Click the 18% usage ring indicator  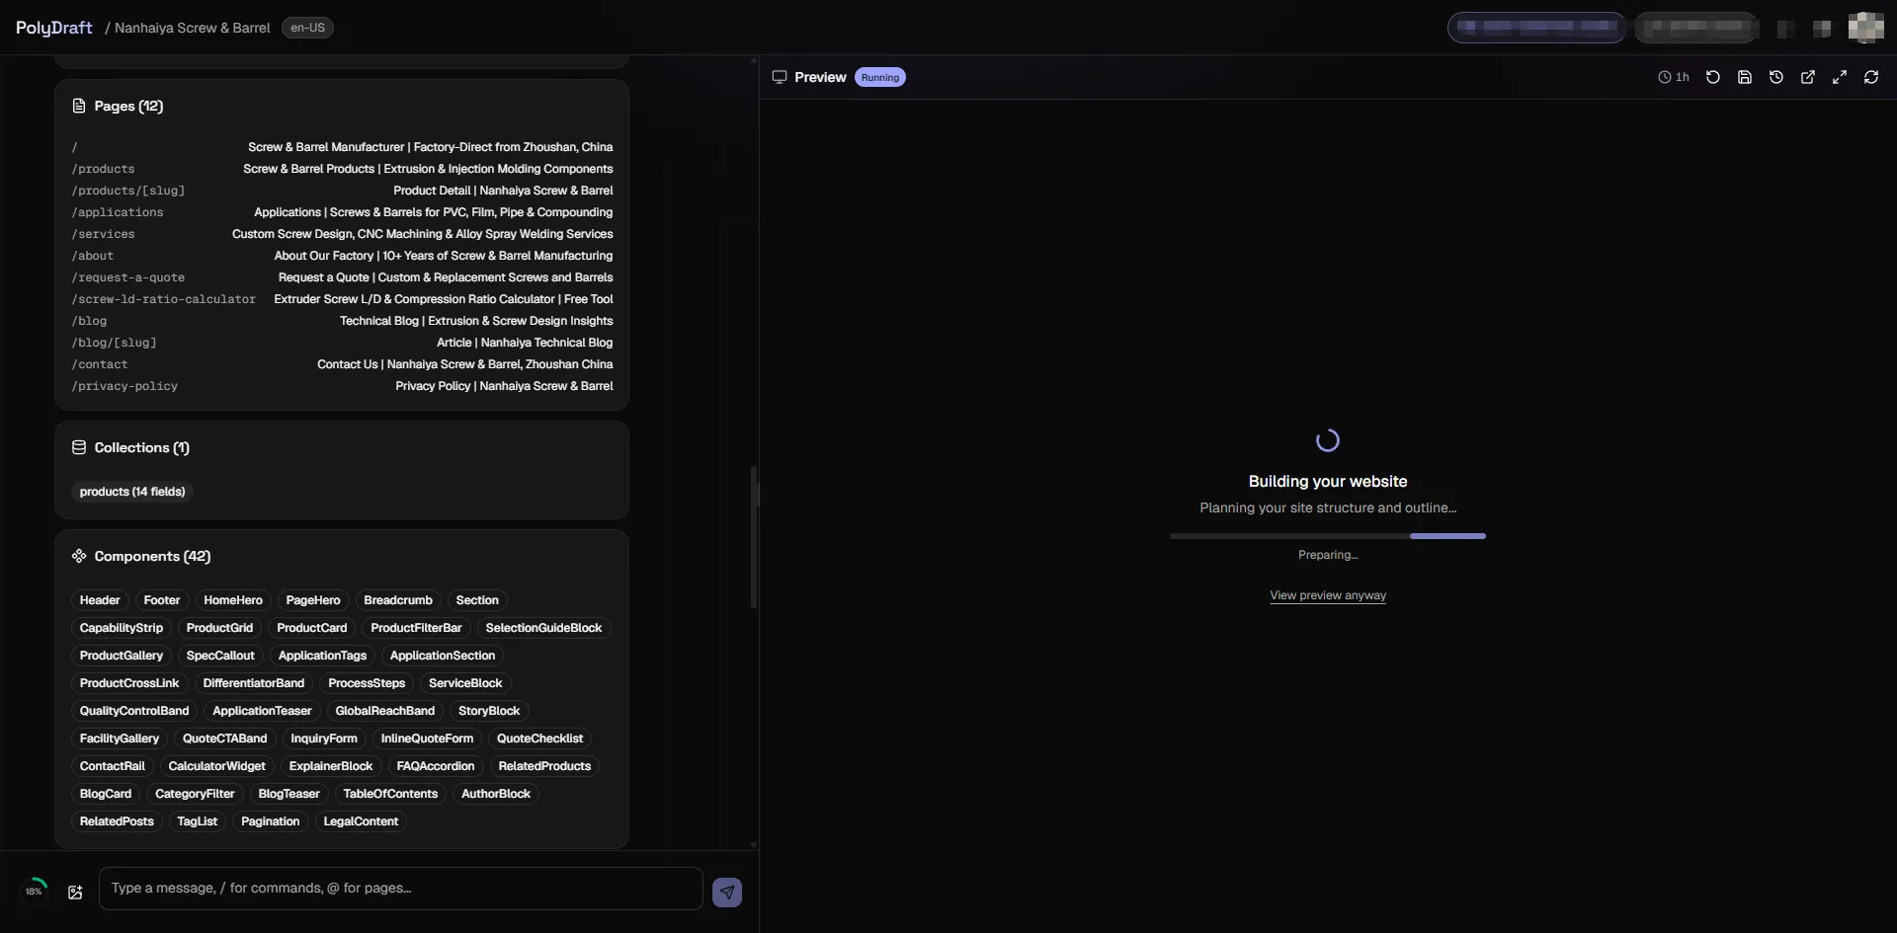tap(35, 892)
